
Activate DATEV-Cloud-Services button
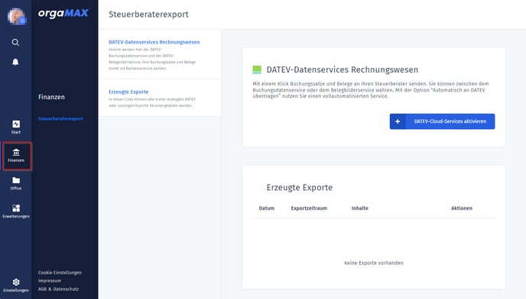[442, 121]
